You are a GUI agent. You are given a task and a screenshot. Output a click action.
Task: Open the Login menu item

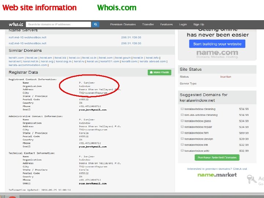point(183,25)
